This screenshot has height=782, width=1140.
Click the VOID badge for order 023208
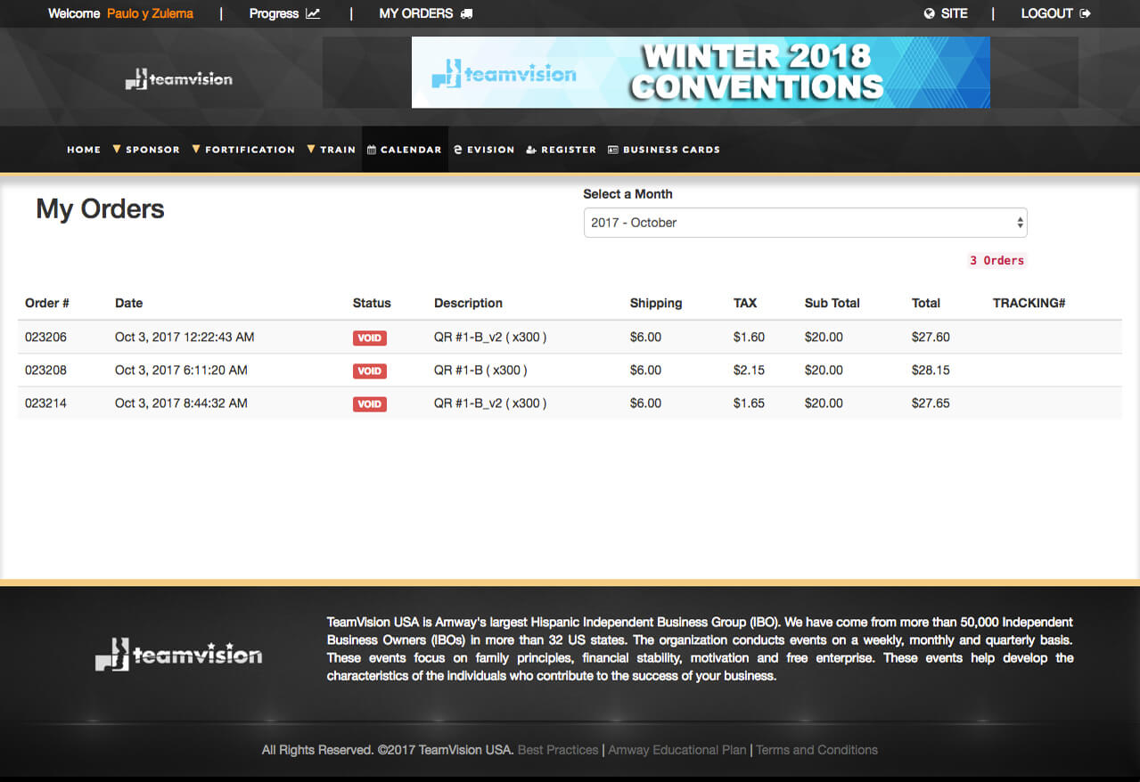pyautogui.click(x=370, y=371)
